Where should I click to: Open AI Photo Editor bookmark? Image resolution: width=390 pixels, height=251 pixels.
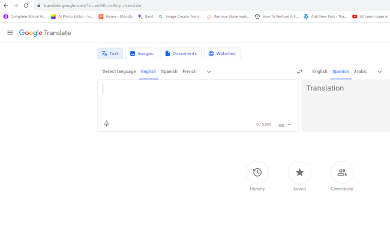(x=72, y=17)
